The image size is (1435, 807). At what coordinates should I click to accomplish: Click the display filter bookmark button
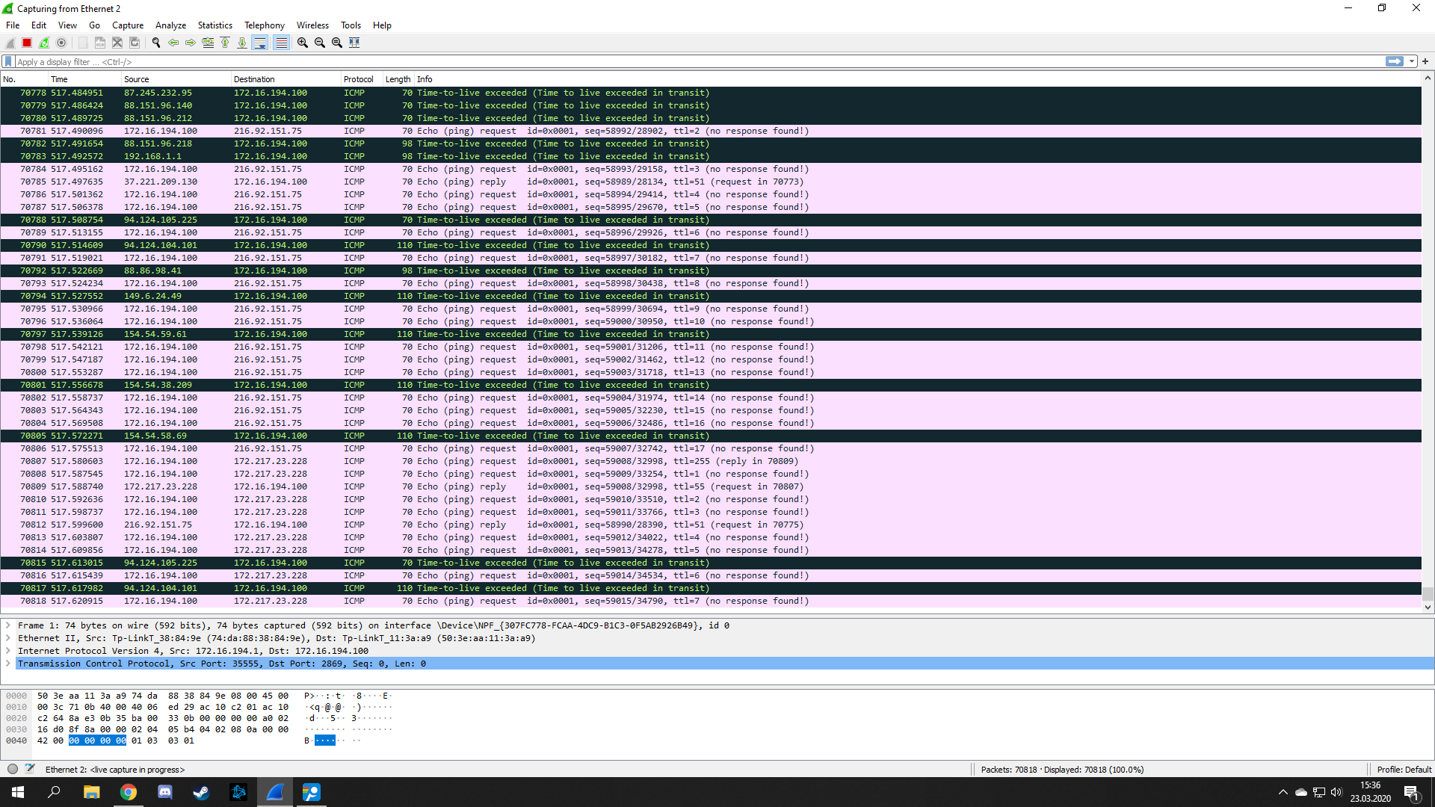(8, 62)
